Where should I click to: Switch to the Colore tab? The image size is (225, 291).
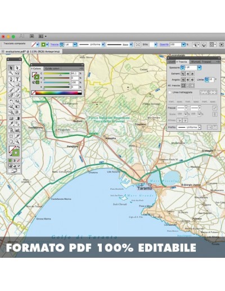36,69
